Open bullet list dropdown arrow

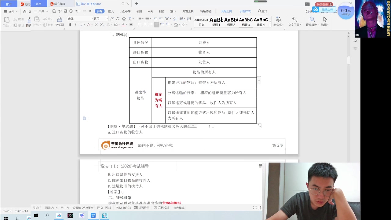143,19
